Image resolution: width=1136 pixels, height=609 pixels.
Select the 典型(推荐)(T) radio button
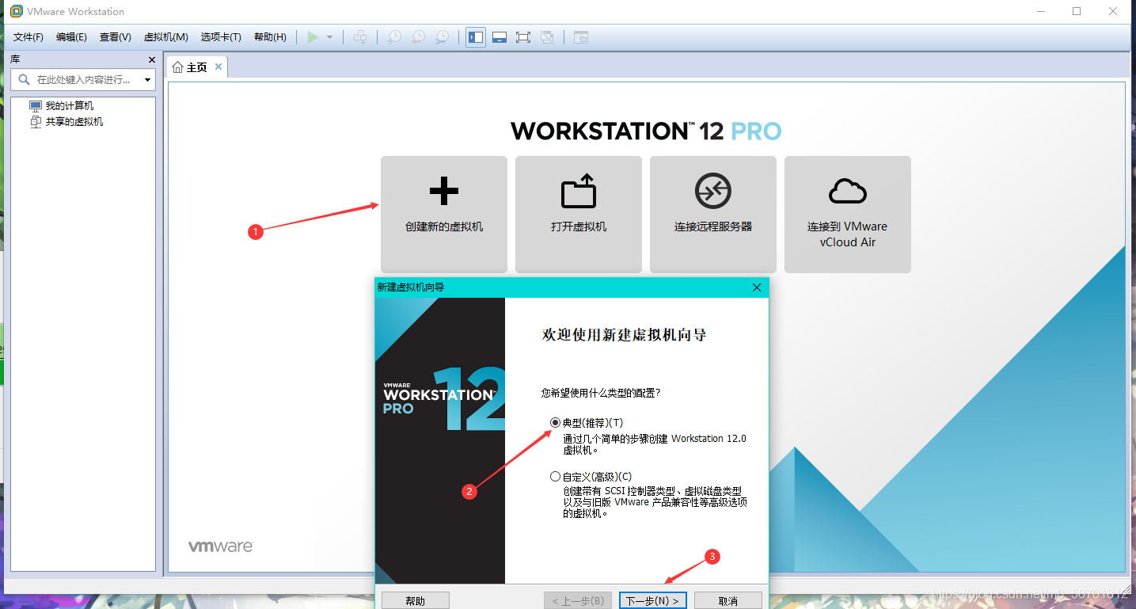point(555,423)
